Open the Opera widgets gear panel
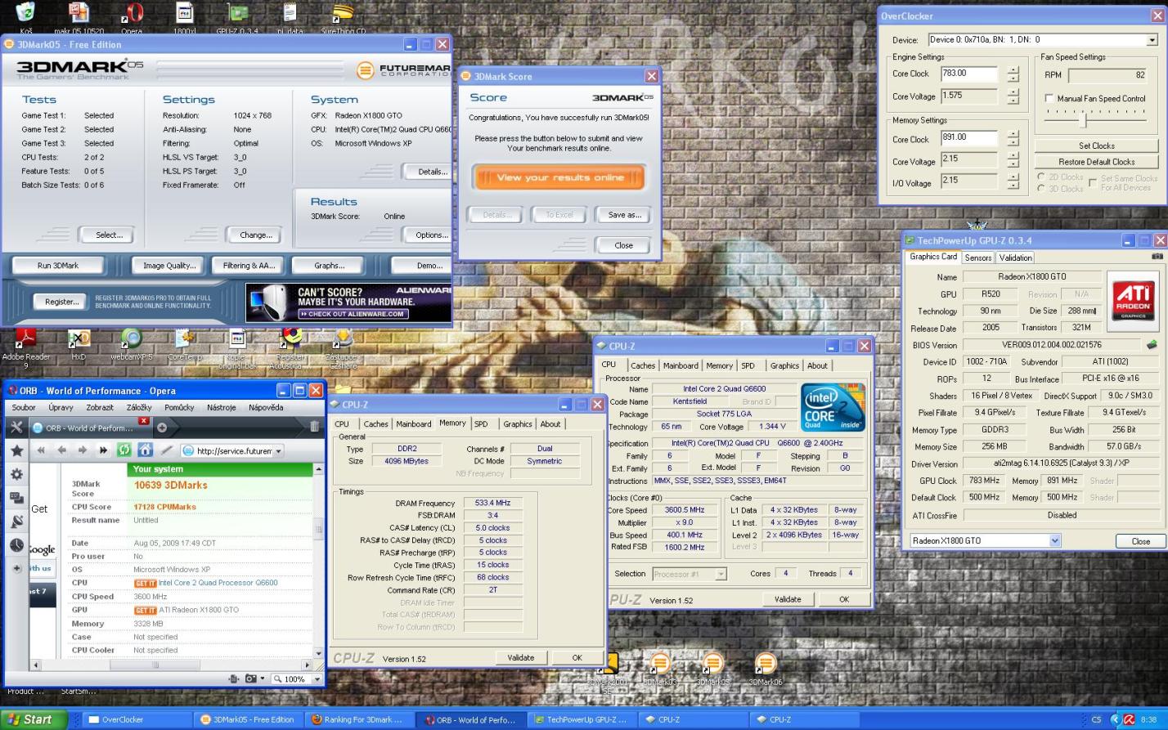The image size is (1168, 730). click(16, 474)
